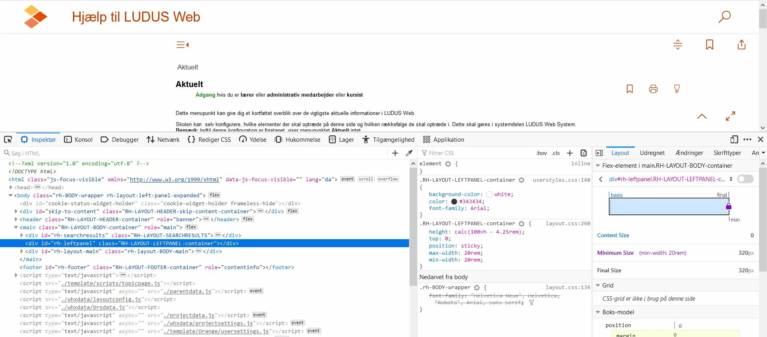Click the highlight marker icon beside the printer
The width and height of the screenshot is (767, 337).
[677, 89]
